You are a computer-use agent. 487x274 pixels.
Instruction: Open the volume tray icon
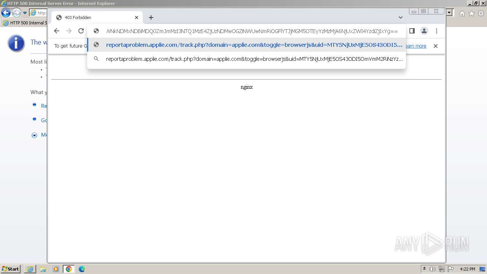tap(433, 269)
